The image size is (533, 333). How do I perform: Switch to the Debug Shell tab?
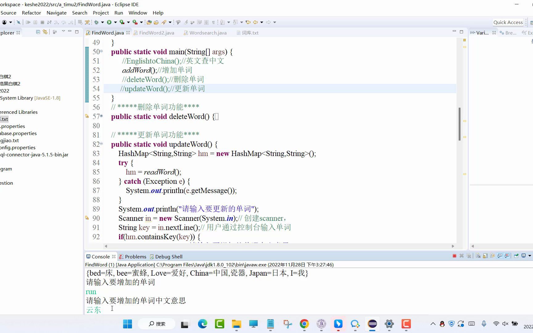[x=166, y=257]
